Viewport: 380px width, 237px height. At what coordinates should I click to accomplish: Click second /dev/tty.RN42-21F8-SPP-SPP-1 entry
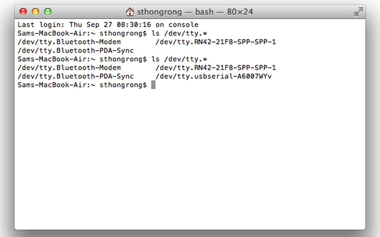pyautogui.click(x=216, y=68)
